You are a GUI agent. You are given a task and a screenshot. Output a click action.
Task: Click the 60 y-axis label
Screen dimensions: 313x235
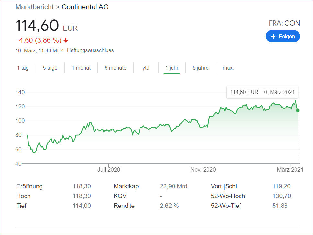tap(18, 149)
